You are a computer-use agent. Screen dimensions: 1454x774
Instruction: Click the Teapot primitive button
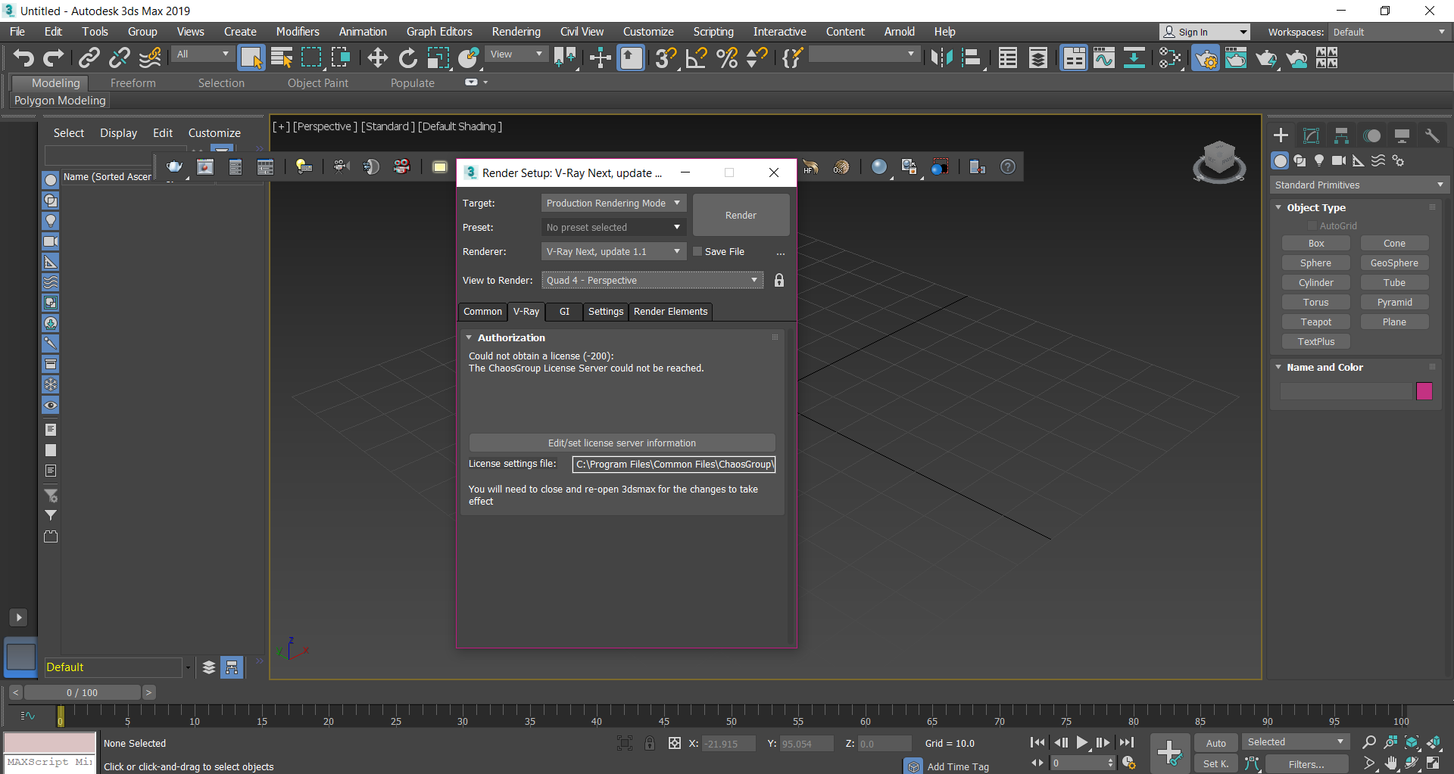(x=1315, y=322)
